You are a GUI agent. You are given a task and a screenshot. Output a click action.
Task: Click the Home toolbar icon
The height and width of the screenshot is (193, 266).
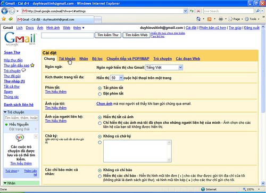pyautogui.click(x=198, y=19)
